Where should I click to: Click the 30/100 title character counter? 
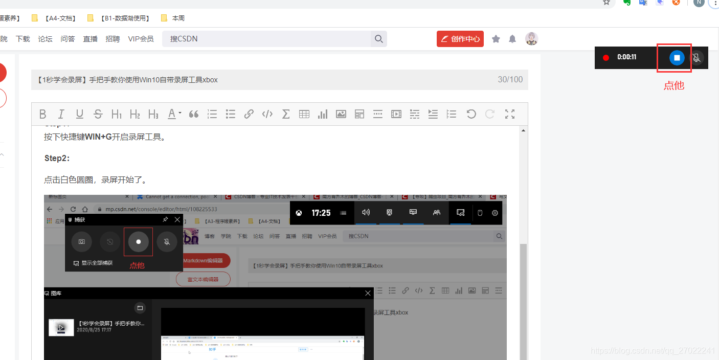tap(510, 80)
